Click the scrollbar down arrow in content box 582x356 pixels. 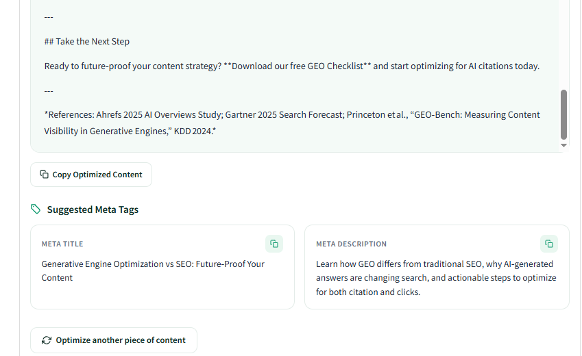pos(563,145)
